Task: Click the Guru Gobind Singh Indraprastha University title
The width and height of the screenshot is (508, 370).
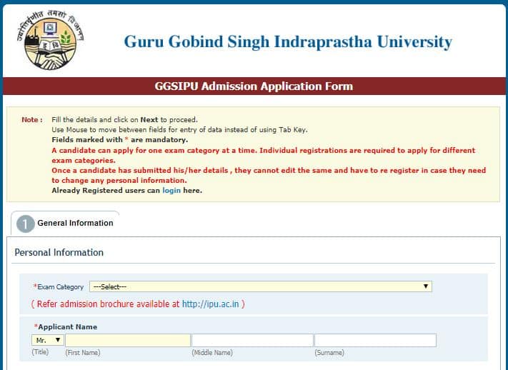Action: (x=288, y=42)
